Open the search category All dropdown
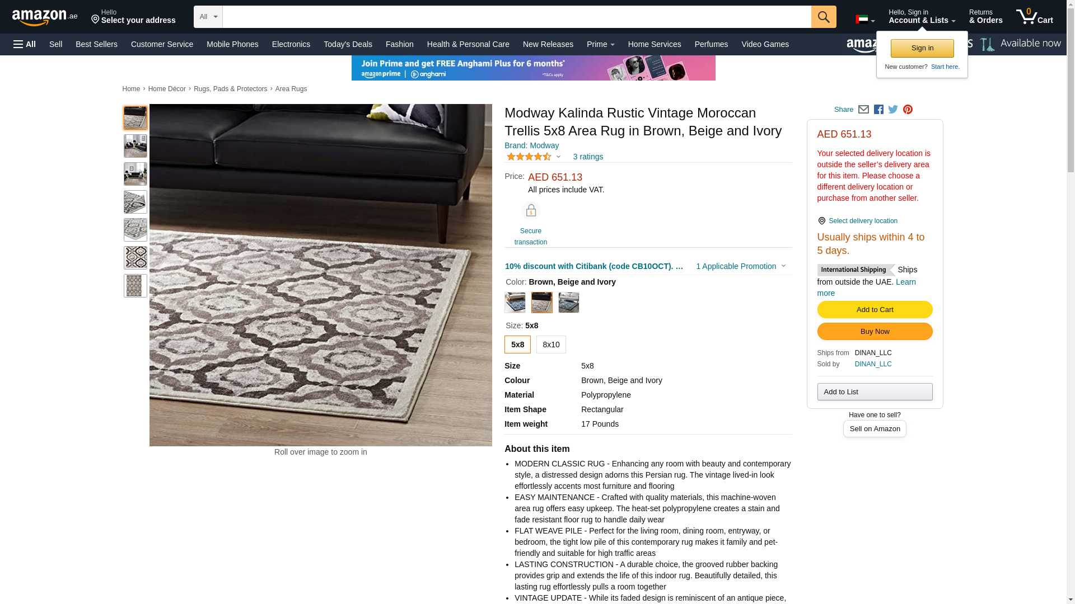1075x604 pixels. [x=208, y=17]
